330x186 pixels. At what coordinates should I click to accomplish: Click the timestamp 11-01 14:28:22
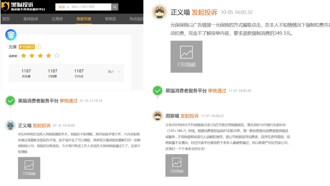tap(212, 116)
